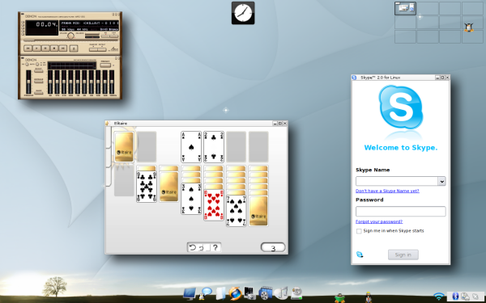The height and width of the screenshot is (303, 486).
Task: Click the Preset button in the equalizer
Action: coord(105,65)
